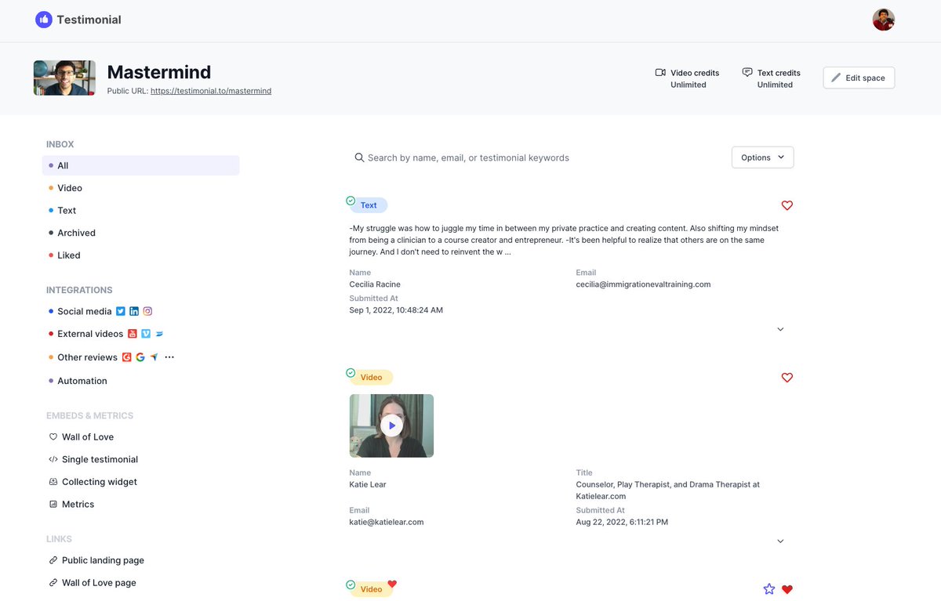Open the Automation integration
The image size is (941, 601).
82,381
